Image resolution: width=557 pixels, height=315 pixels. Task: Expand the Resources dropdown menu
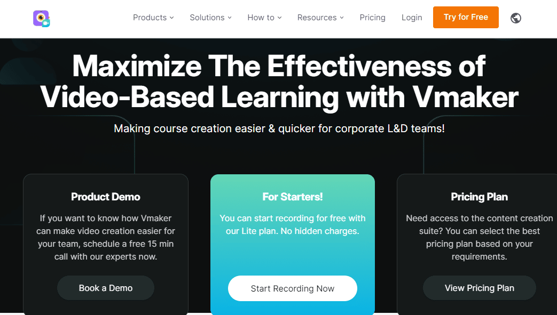321,18
